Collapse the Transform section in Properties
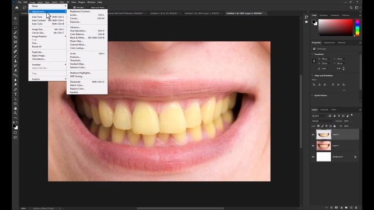This screenshot has width=374, height=210. pyautogui.click(x=313, y=54)
